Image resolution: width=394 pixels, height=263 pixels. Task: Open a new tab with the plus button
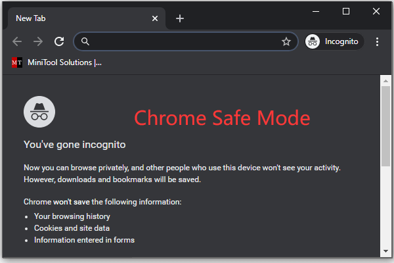180,18
